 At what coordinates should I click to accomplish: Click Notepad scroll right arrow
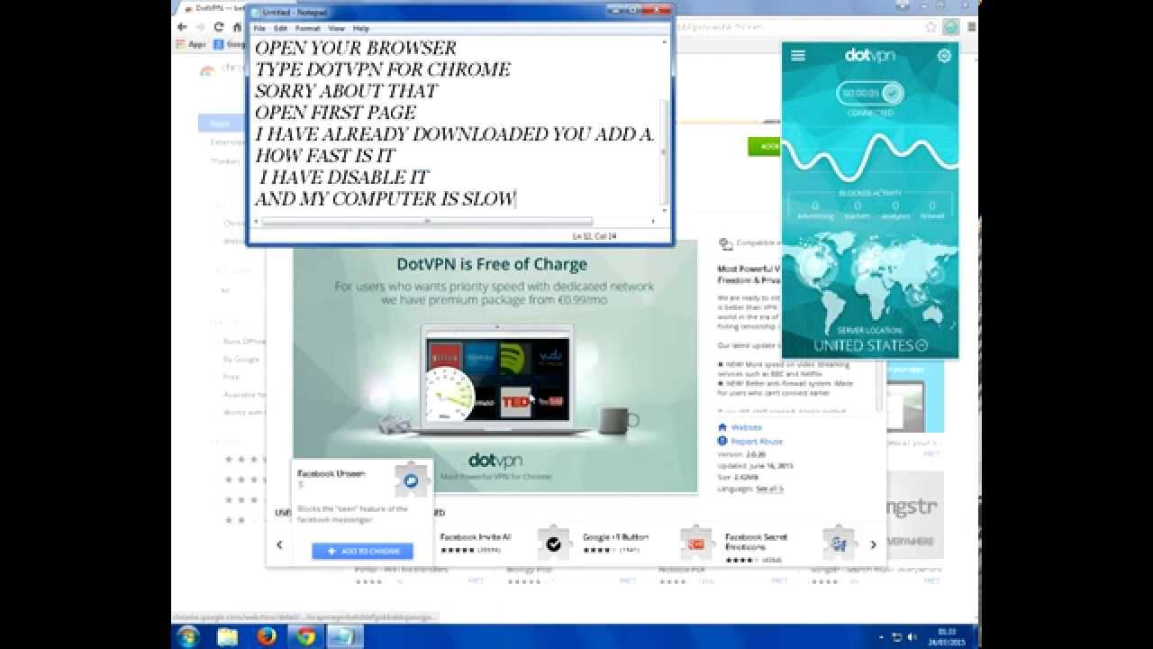click(654, 221)
